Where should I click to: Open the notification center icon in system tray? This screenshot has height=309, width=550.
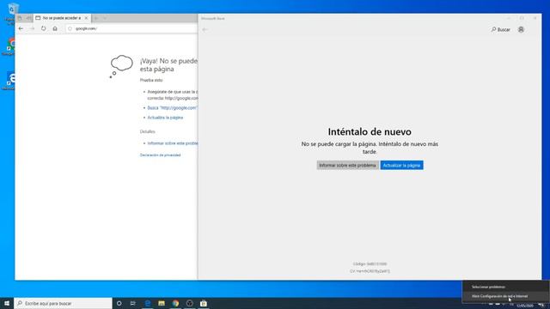click(542, 305)
